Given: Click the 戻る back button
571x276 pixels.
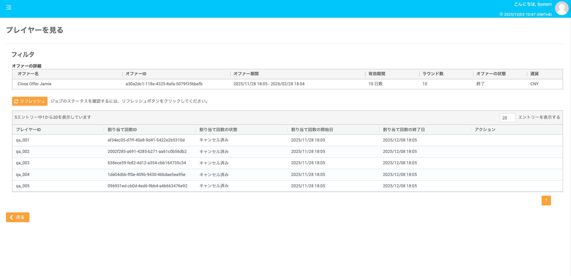Looking at the screenshot, I should pyautogui.click(x=18, y=217).
